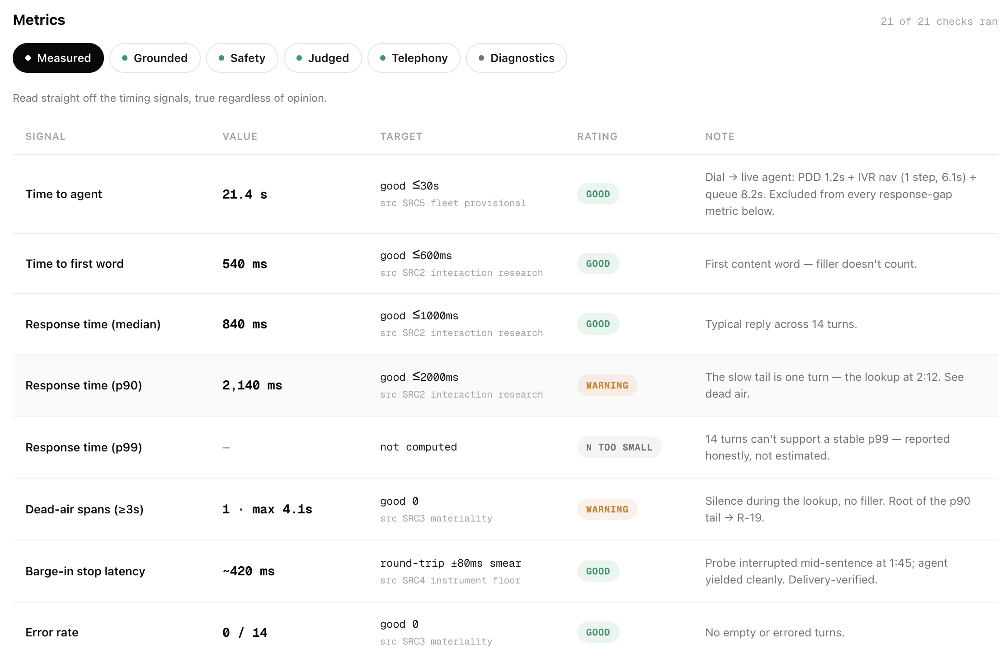The image size is (1007, 664).
Task: Select Response time (p90) signal
Action: click(84, 385)
